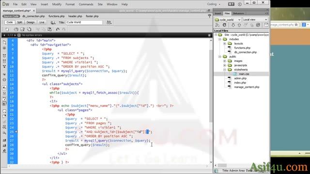
Task: Expand the javascripts folder
Action: [225, 65]
